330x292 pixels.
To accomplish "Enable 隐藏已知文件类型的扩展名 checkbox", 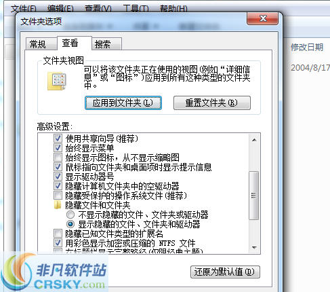I will [58, 234].
